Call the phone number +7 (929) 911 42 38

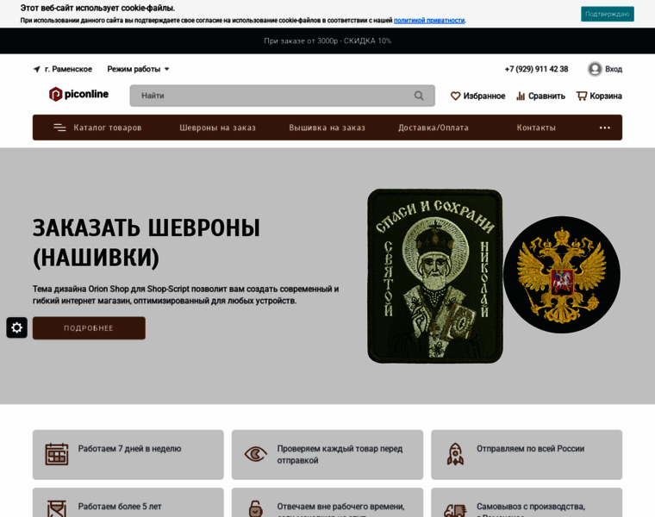click(536, 69)
